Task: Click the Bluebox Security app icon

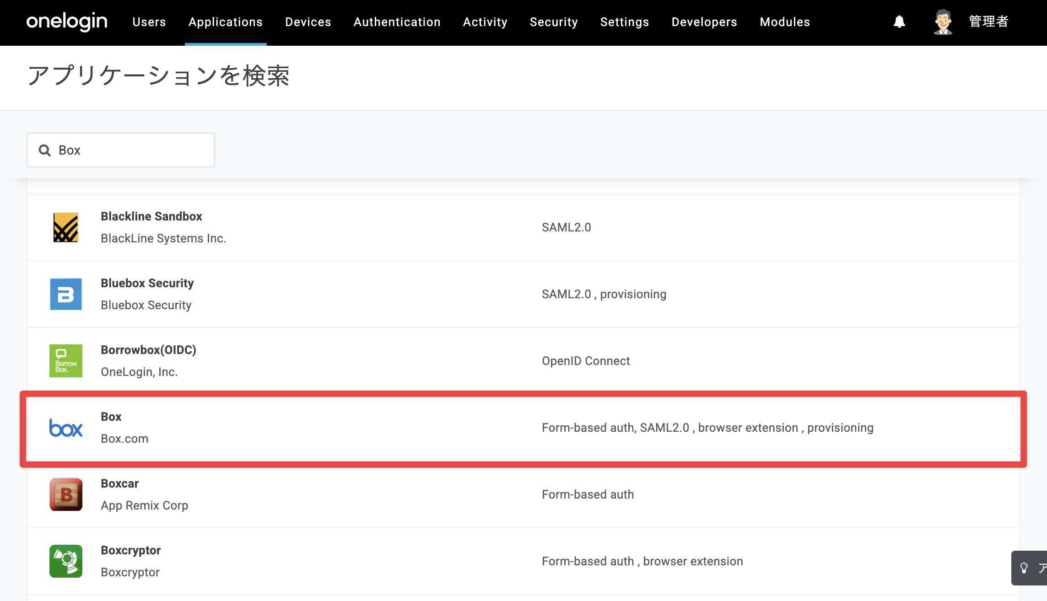Action: pos(66,294)
